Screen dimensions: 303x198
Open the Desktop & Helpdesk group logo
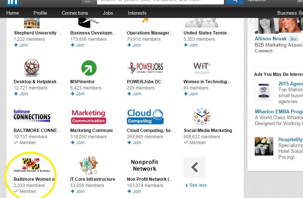tap(32, 67)
